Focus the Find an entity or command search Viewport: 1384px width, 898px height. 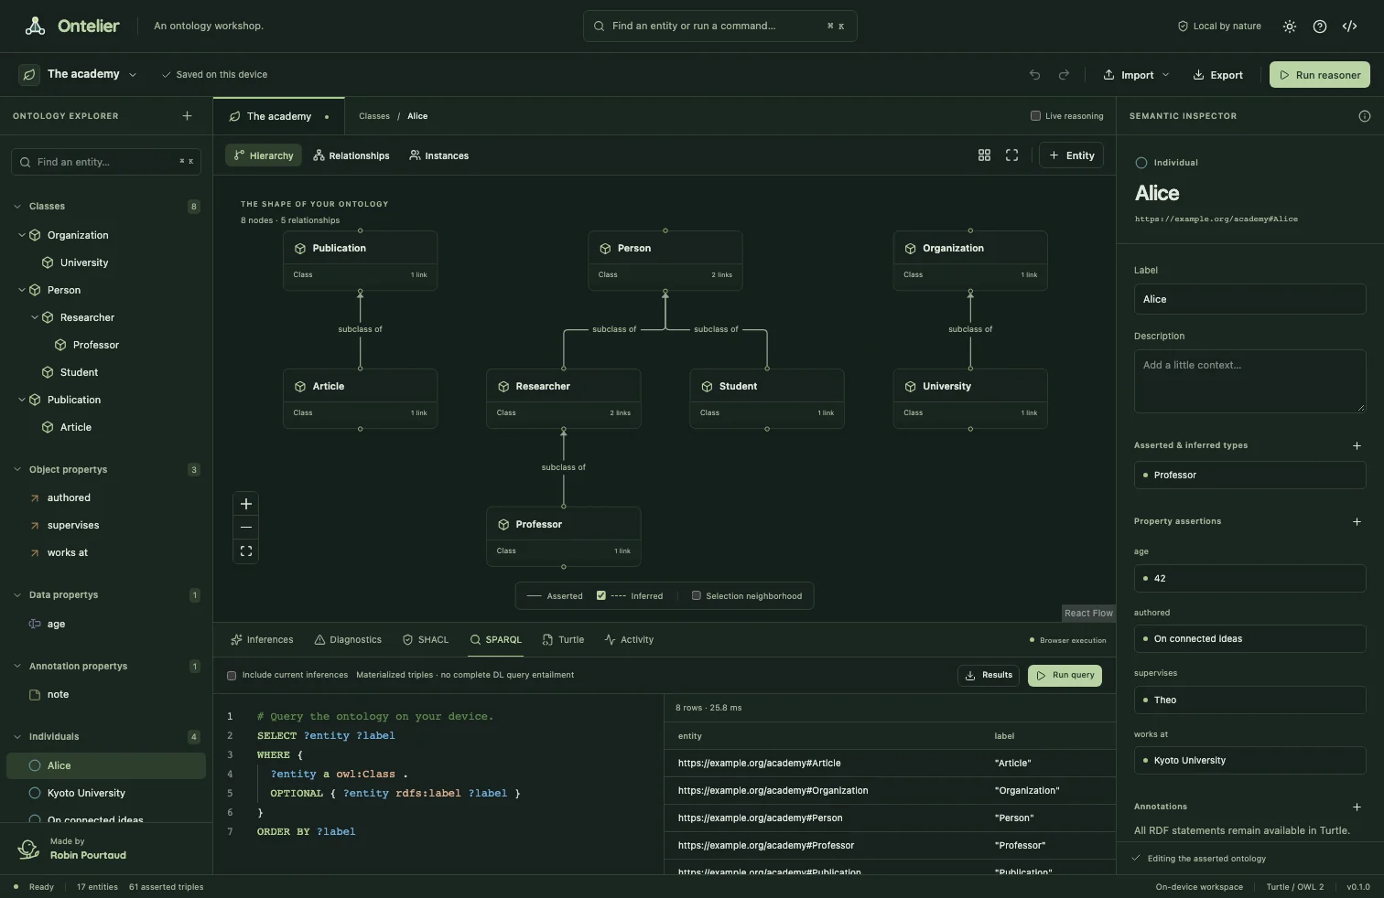pyautogui.click(x=720, y=26)
